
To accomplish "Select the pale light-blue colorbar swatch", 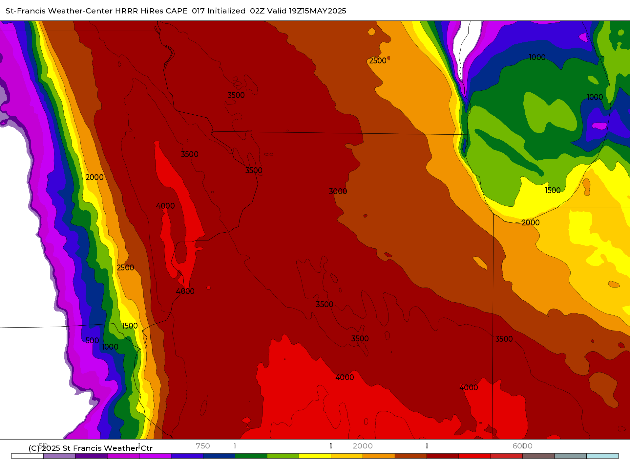I will coord(603,456).
